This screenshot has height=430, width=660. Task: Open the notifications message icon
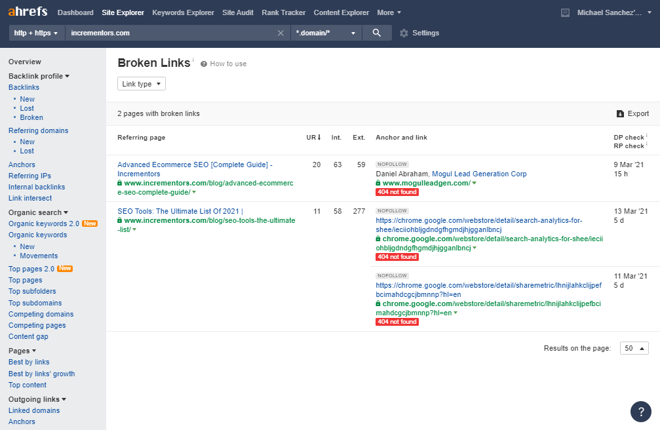pos(566,12)
